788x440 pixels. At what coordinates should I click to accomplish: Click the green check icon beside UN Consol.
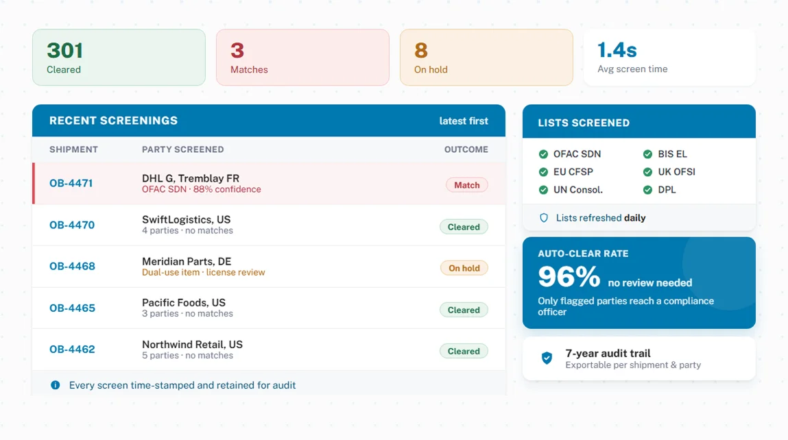543,190
